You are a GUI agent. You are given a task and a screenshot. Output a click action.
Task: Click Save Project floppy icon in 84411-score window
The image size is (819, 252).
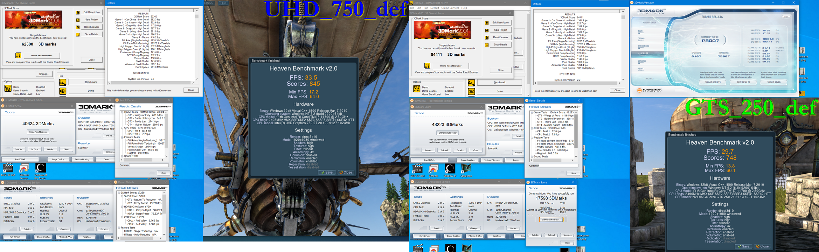click(487, 30)
